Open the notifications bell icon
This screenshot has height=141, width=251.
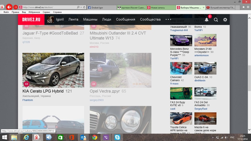click(207, 20)
